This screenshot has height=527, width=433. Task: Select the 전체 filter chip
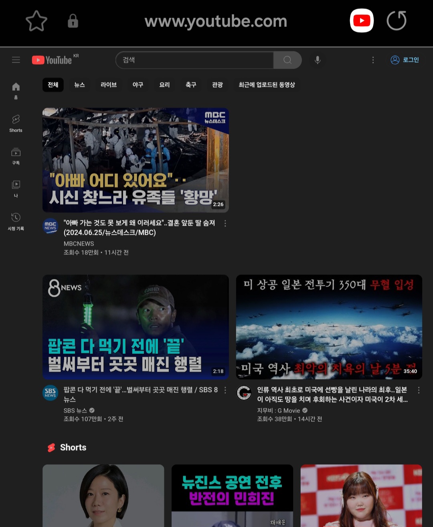coord(53,85)
